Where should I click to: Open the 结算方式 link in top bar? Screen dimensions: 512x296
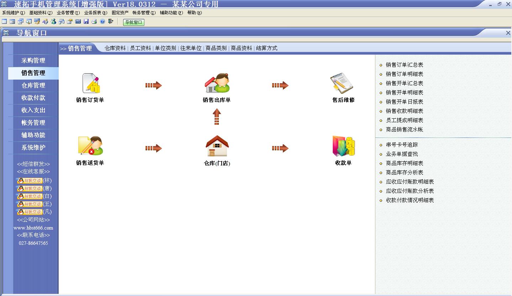(x=267, y=48)
